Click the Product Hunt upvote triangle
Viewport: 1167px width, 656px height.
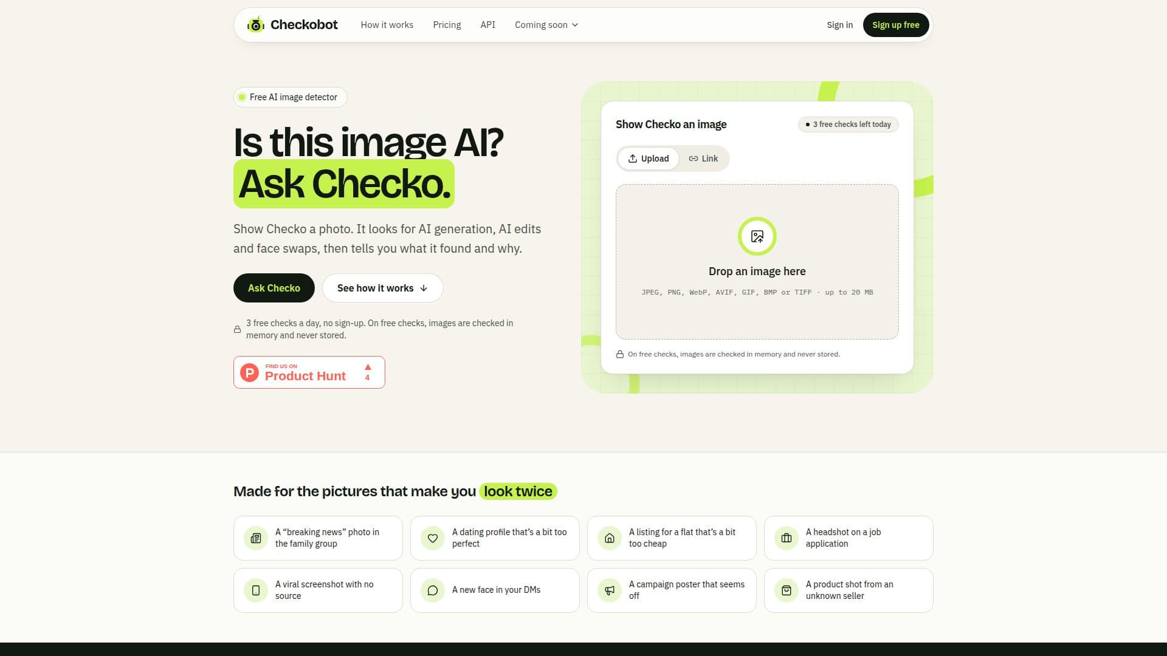(x=368, y=367)
